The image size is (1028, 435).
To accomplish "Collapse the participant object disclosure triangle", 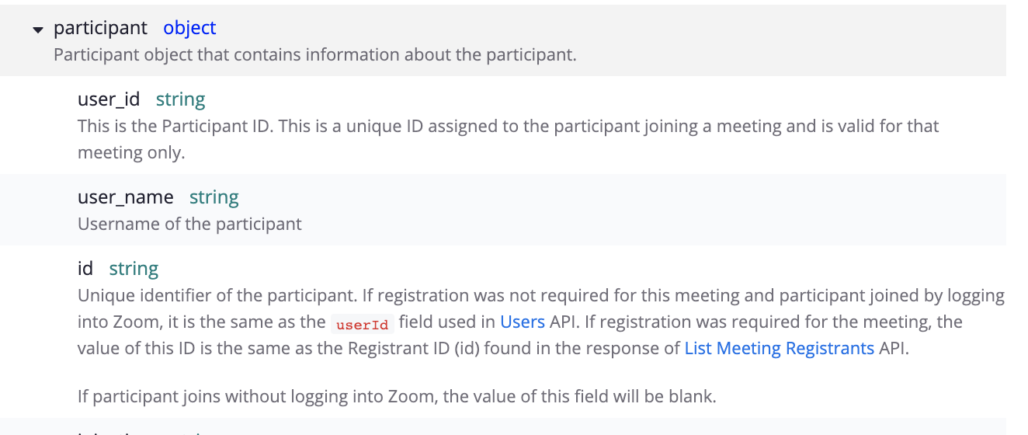I will coord(37,30).
